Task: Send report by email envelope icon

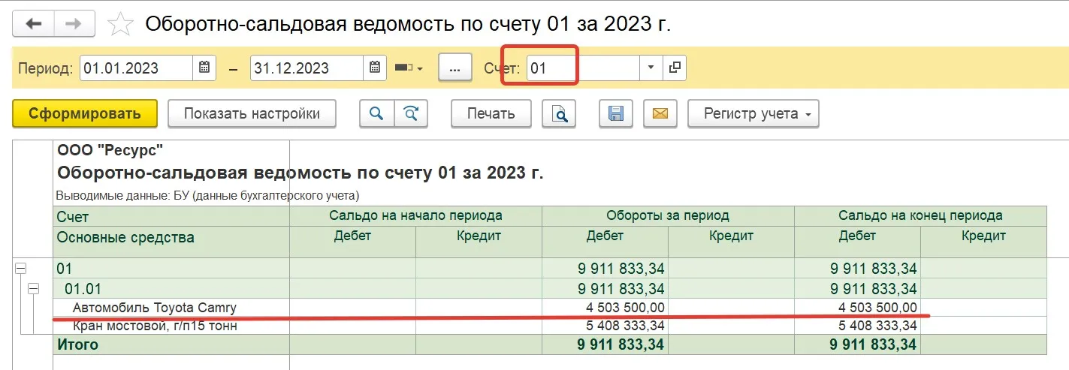Action: tap(660, 114)
